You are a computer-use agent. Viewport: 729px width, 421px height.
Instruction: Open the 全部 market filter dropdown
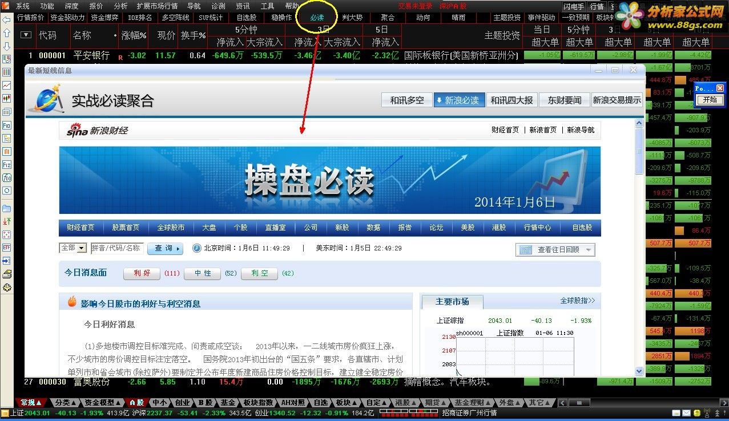[x=73, y=248]
